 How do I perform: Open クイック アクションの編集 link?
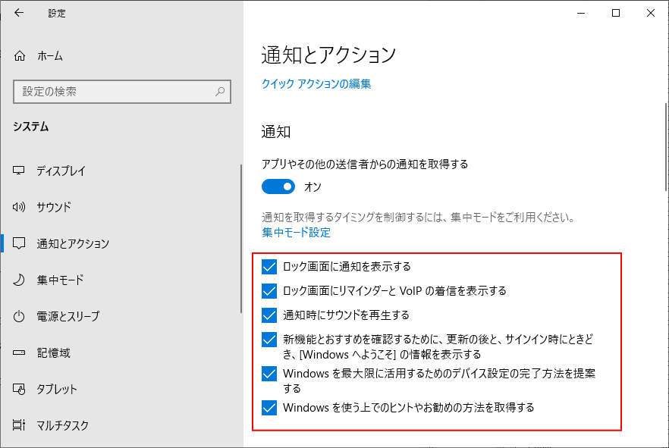coord(316,83)
